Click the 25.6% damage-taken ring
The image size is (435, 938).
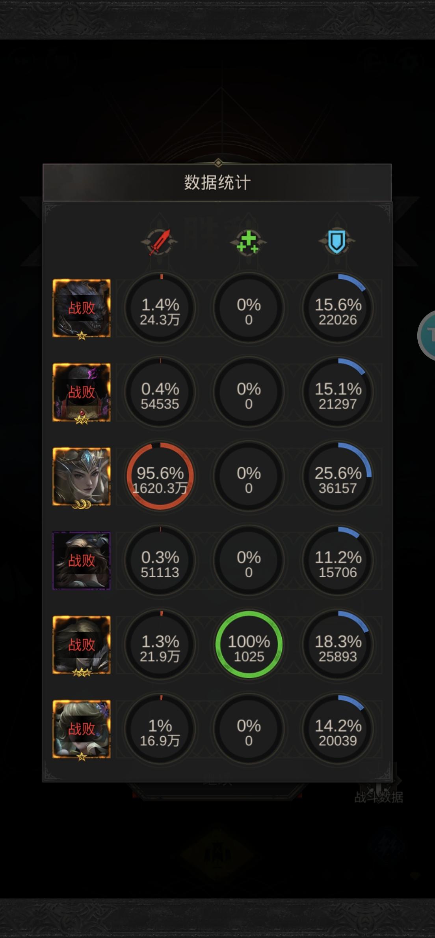[x=338, y=476]
